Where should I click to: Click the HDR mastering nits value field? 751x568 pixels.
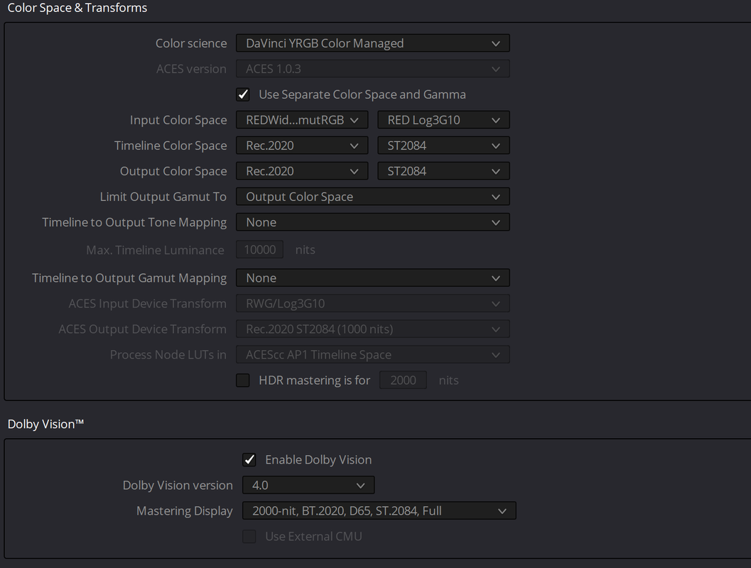coord(403,381)
